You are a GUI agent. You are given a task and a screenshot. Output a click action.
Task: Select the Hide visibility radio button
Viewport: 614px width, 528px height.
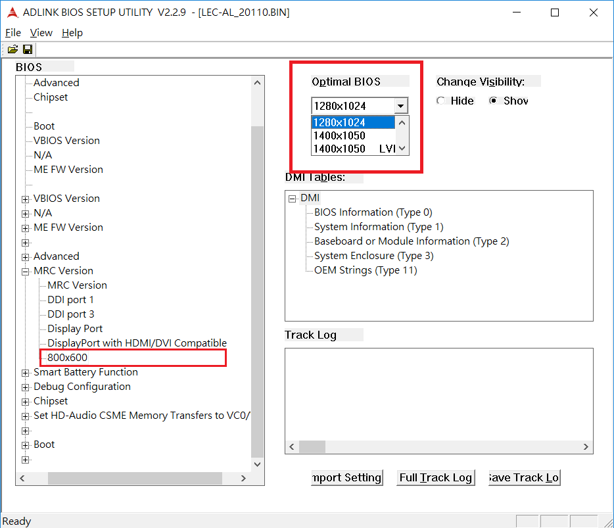[441, 101]
